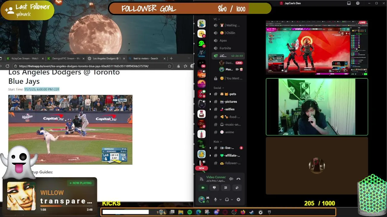Image resolution: width=387 pixels, height=217 pixels.
Task: Open microphone input options dropdown
Action: [220, 200]
